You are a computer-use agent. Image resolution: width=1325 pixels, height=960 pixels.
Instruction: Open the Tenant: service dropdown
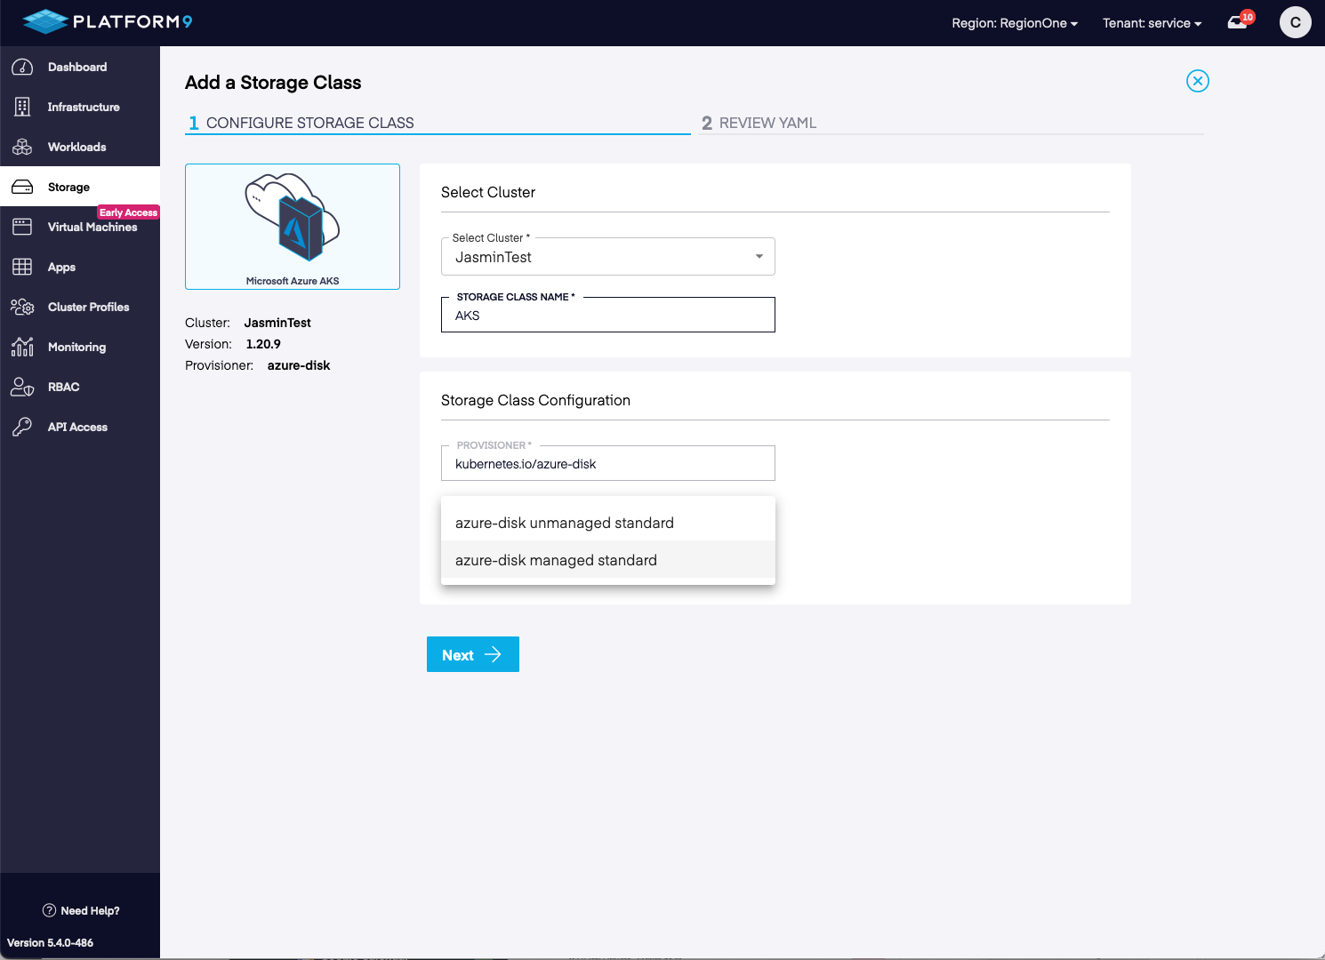[1152, 23]
